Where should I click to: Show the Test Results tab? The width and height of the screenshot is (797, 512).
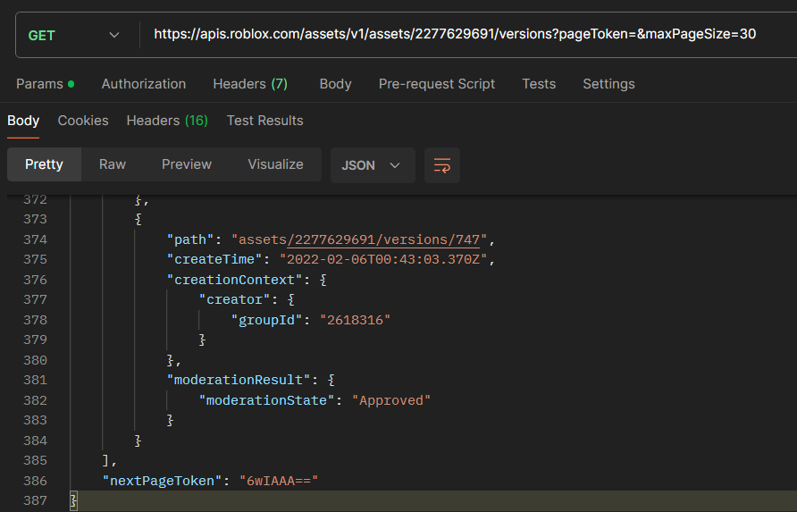point(264,121)
